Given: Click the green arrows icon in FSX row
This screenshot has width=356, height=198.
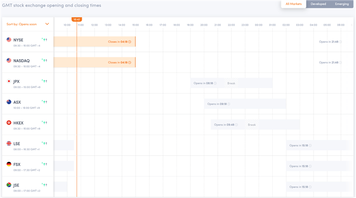Looking at the screenshot, I should [x=44, y=164].
